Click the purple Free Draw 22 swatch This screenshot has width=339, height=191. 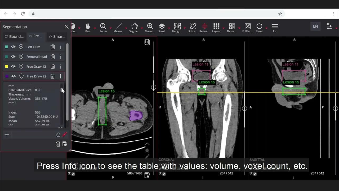point(7,76)
